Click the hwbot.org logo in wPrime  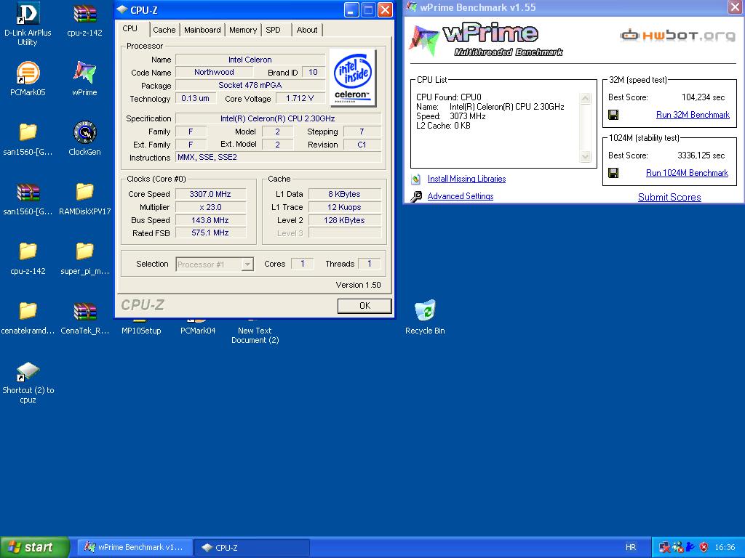click(x=677, y=35)
